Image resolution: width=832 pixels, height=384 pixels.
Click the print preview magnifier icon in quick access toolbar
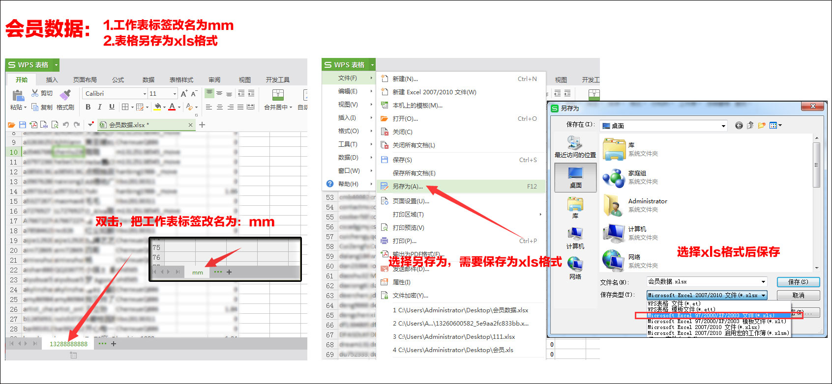55,125
